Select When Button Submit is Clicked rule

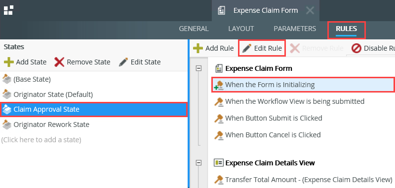click(274, 118)
